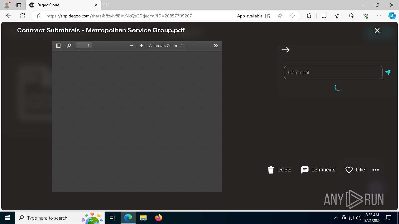The image size is (399, 224).
Task: Open File Explorer from taskbar
Action: (143, 218)
